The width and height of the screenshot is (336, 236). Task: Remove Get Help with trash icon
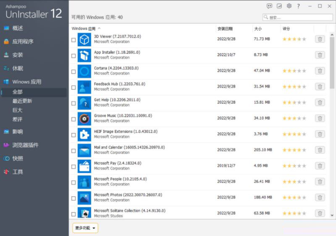tap(320, 102)
